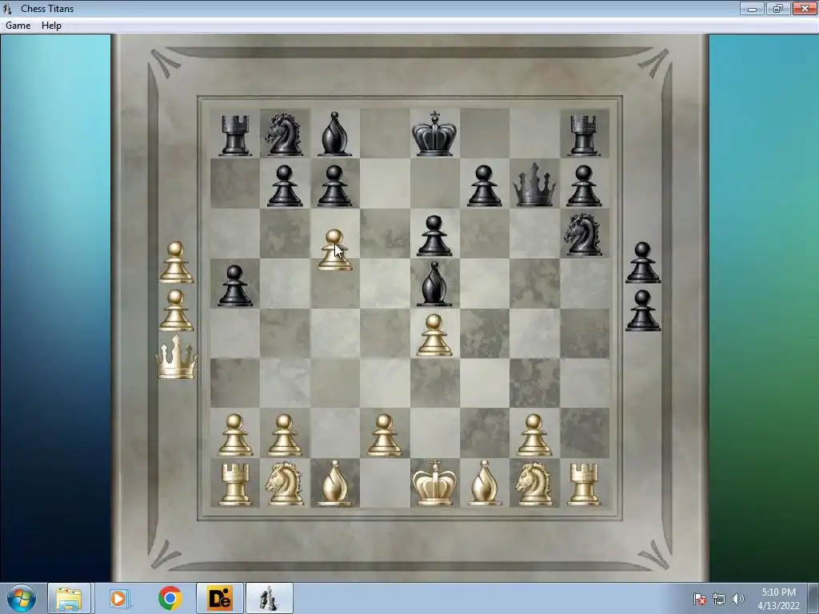Image resolution: width=819 pixels, height=614 pixels.
Task: Open the Help menu
Action: (x=51, y=25)
